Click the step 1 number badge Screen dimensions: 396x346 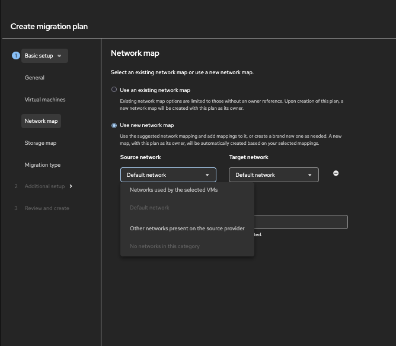[16, 56]
